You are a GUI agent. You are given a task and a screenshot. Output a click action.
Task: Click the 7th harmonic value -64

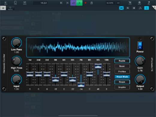pyautogui.click(x=81, y=89)
